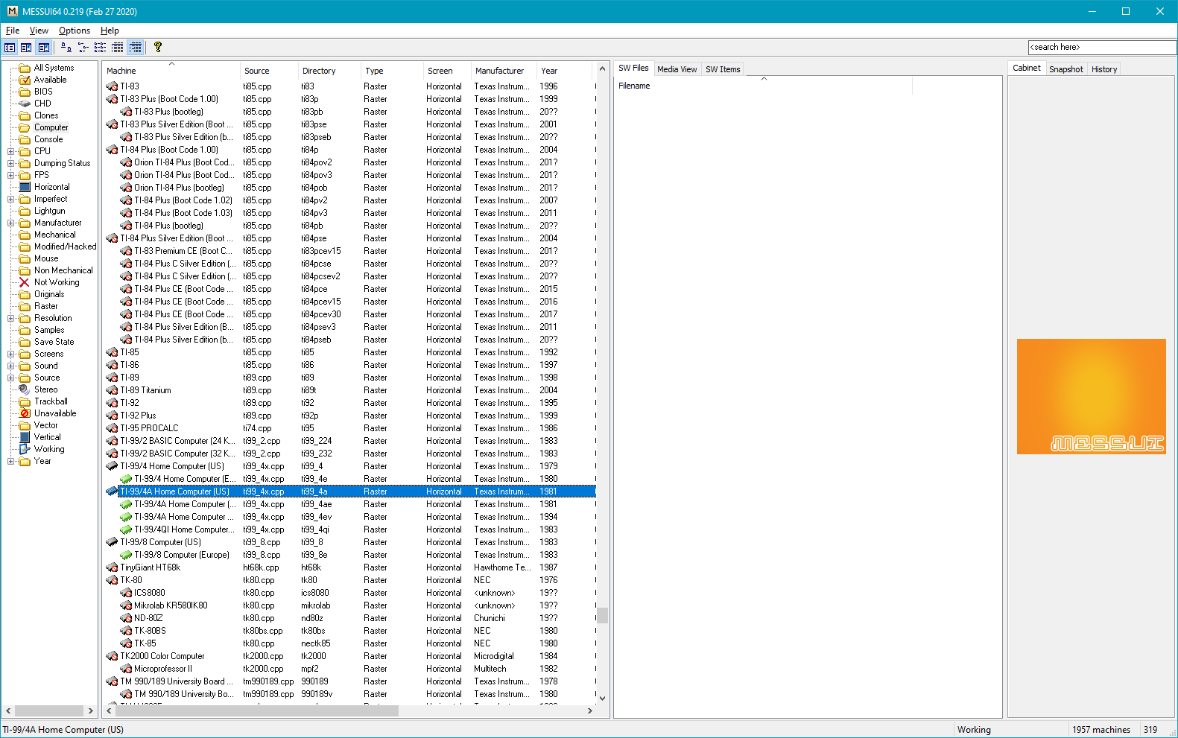1178x738 pixels.
Task: Sort the list by the Source column
Action: tap(269, 71)
